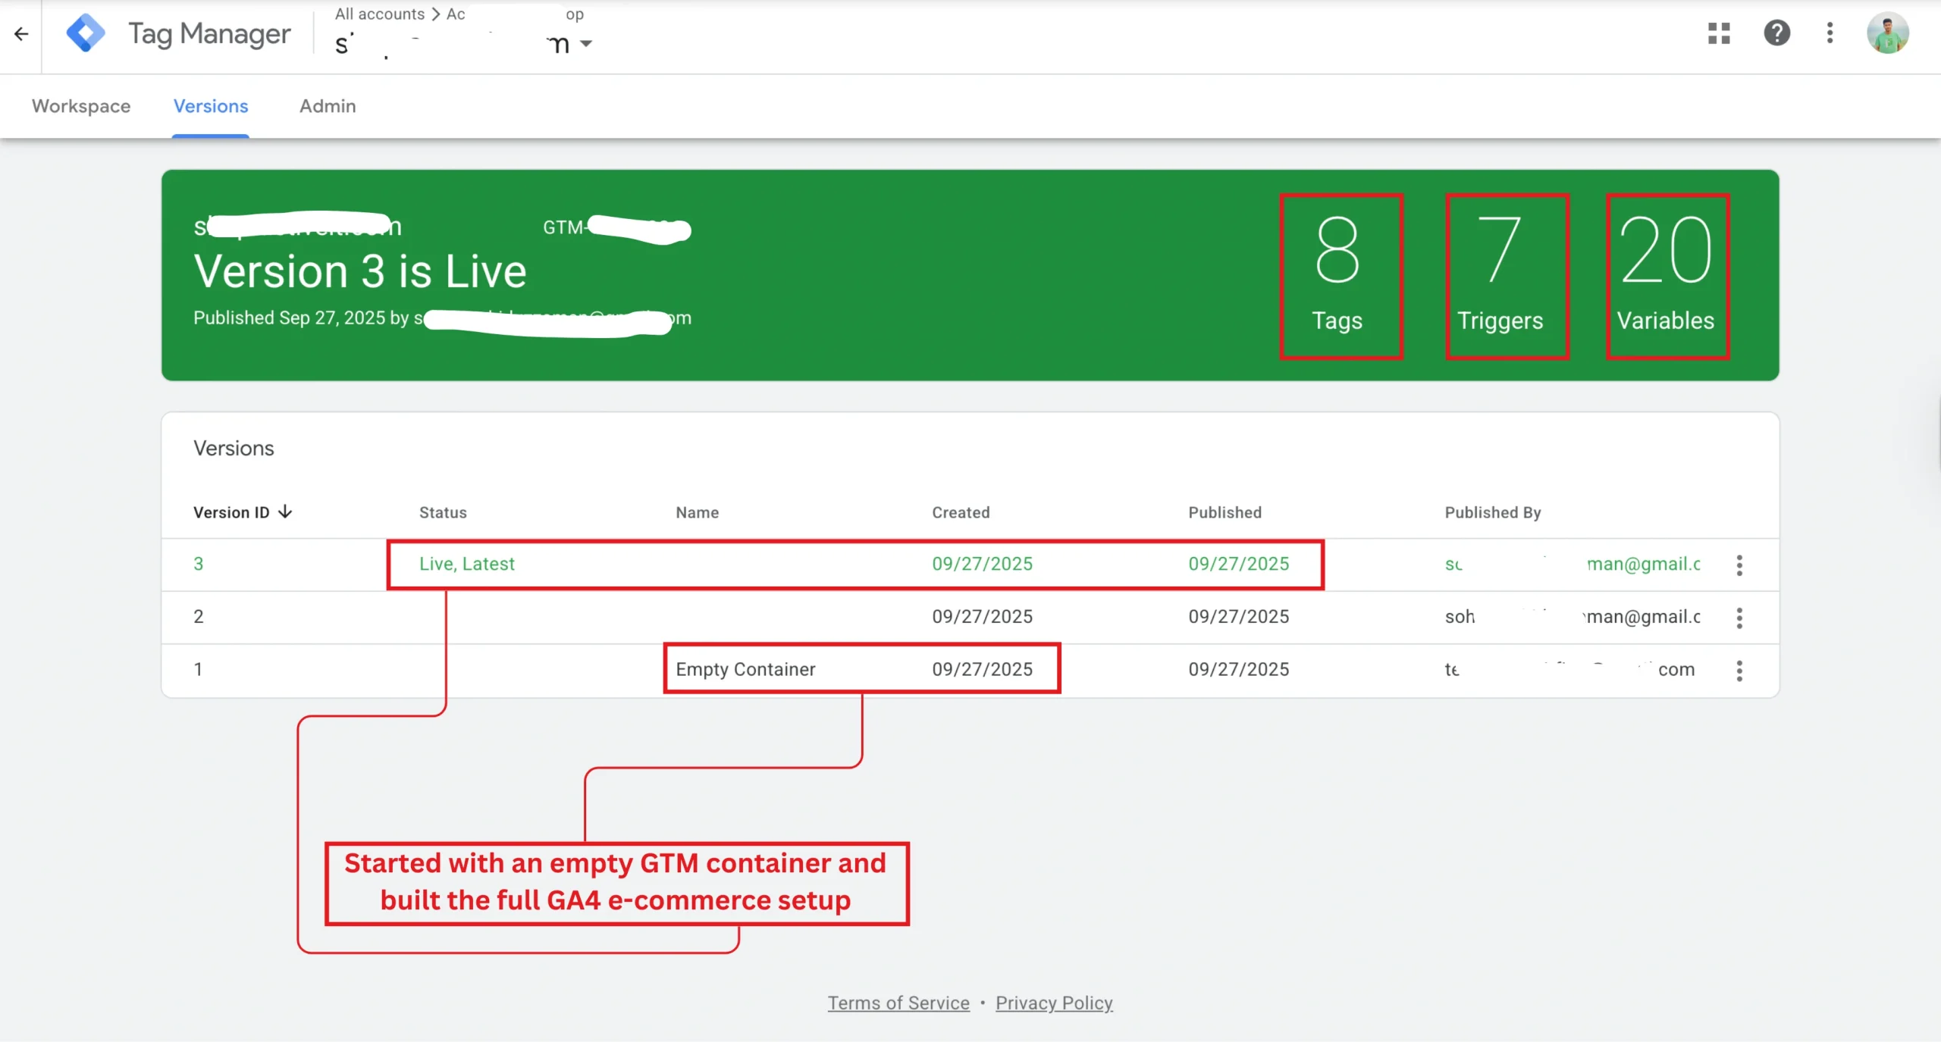Open version 3 Live, Latest row
Image resolution: width=1941 pixels, height=1042 pixels.
(467, 564)
